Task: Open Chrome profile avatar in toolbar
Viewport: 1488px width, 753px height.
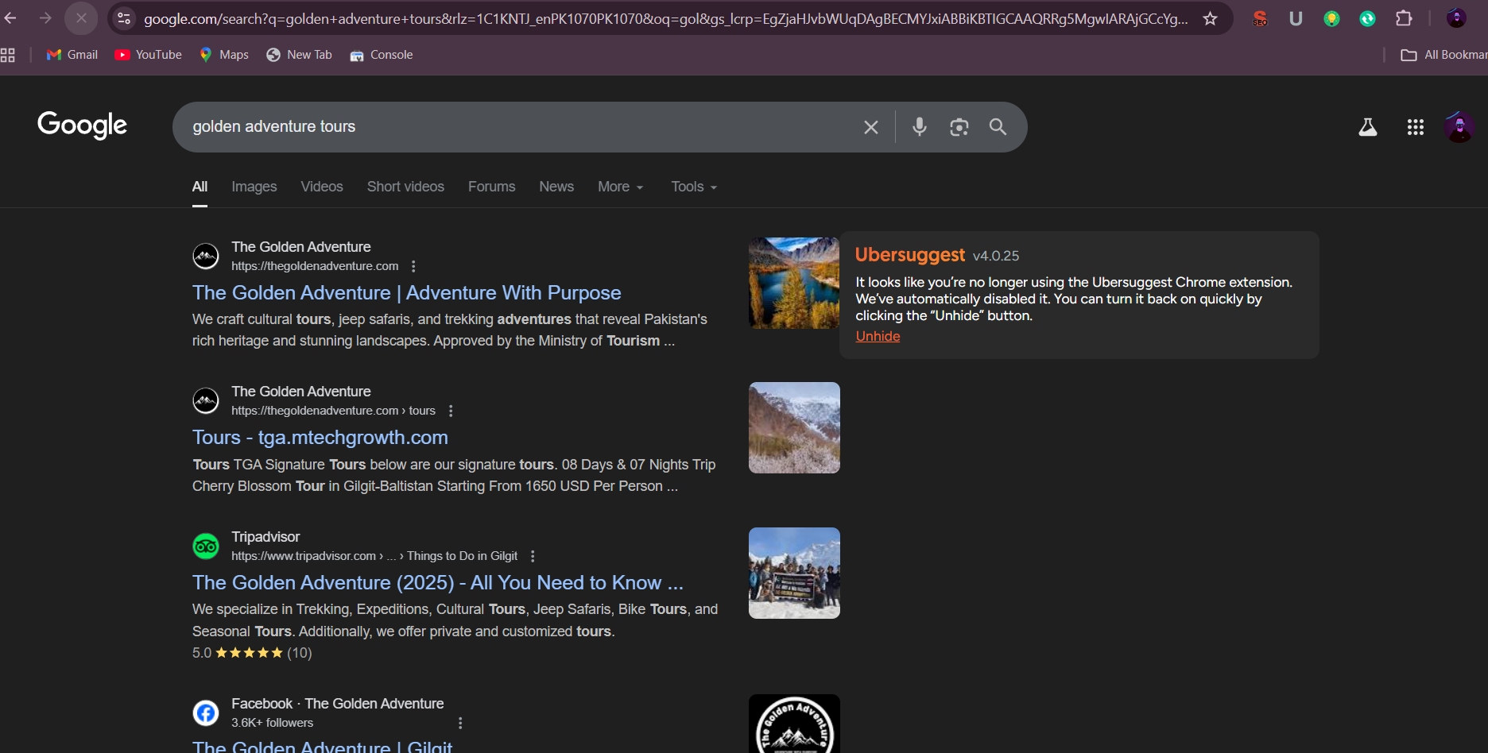Action: click(x=1456, y=18)
